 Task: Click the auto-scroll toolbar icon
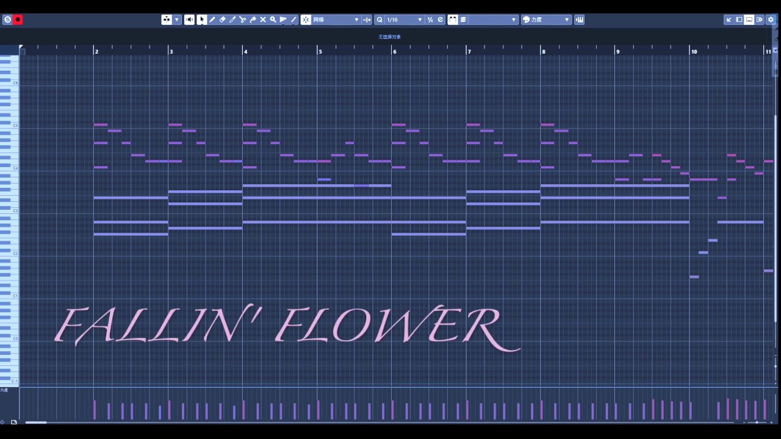point(167,20)
